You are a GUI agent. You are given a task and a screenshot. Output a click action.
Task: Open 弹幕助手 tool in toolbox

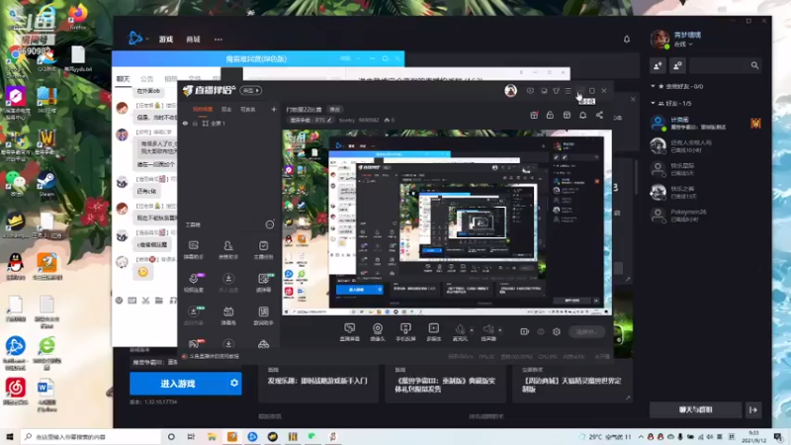click(x=193, y=250)
